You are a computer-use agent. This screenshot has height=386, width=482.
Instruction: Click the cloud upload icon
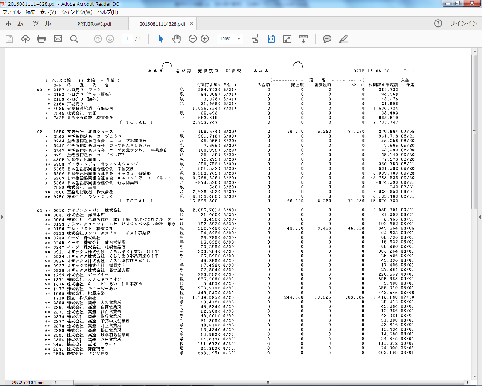[26, 39]
